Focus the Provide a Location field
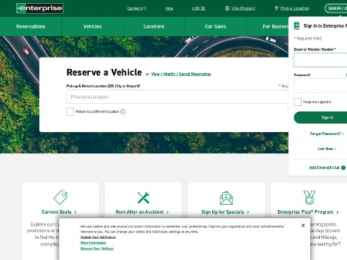 click(x=178, y=97)
